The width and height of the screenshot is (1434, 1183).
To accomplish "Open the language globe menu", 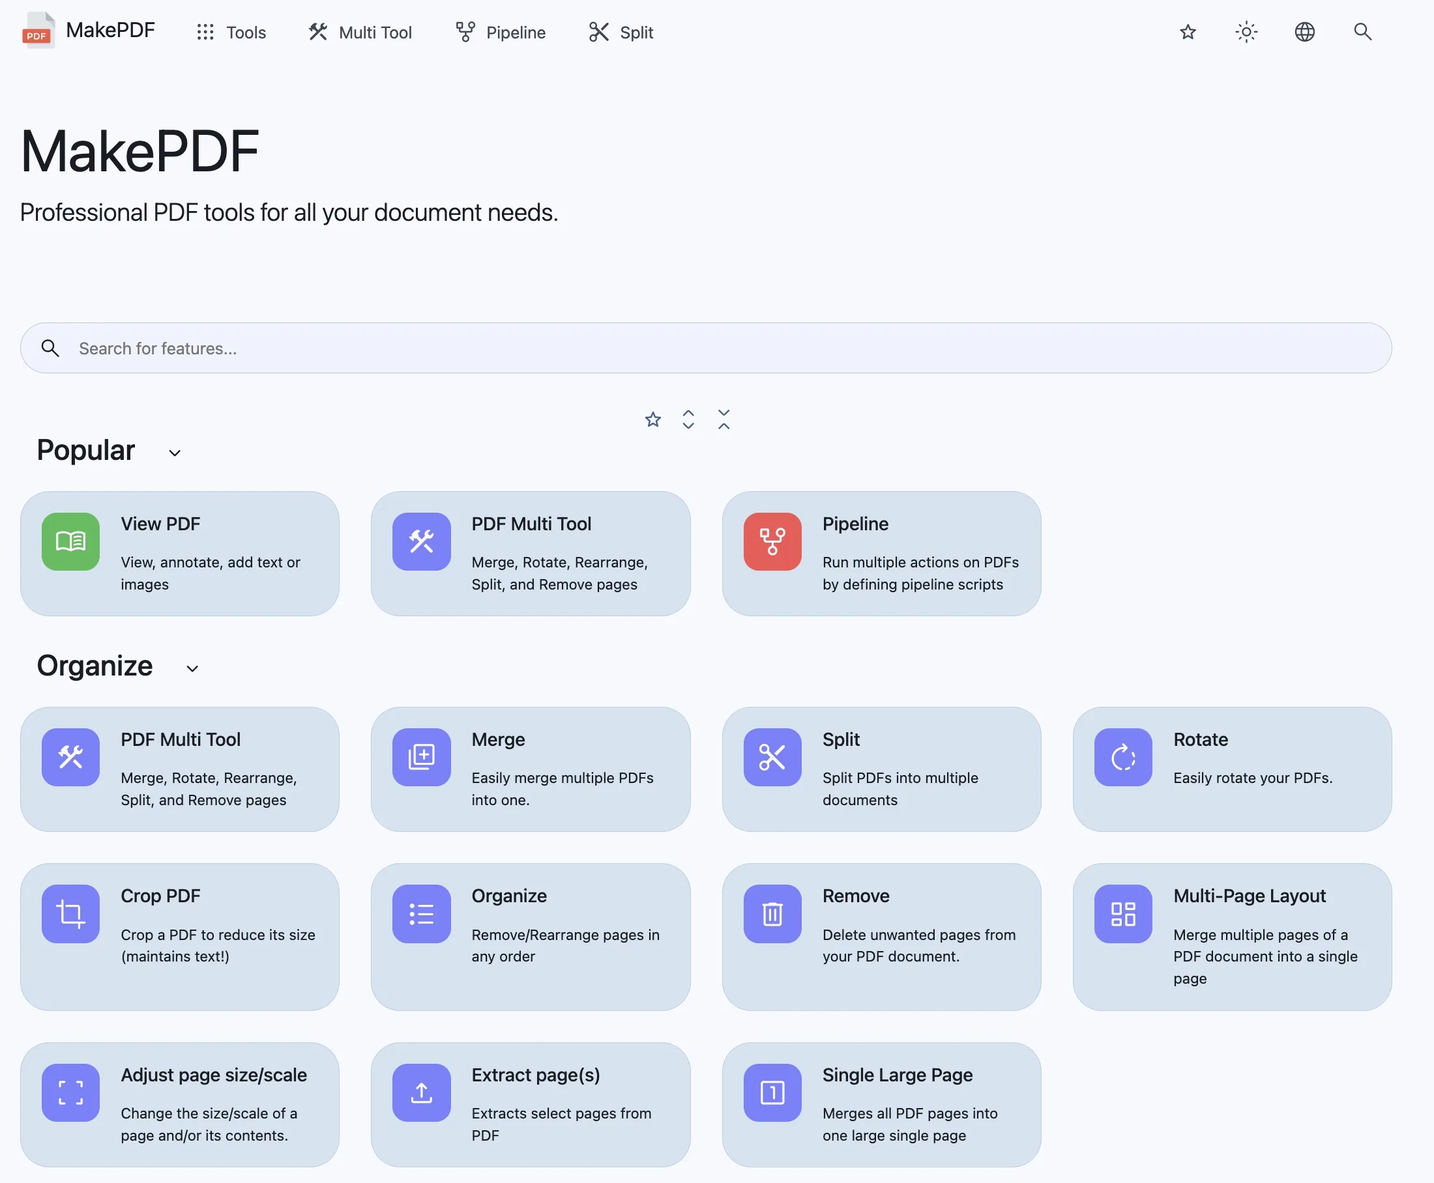I will click(1304, 32).
